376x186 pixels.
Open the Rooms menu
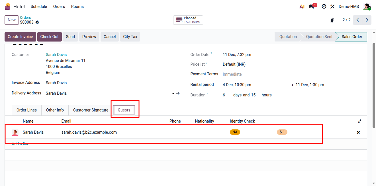[x=77, y=7]
